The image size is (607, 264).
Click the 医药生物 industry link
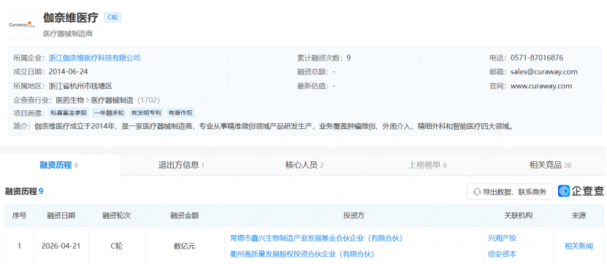pyautogui.click(x=70, y=100)
